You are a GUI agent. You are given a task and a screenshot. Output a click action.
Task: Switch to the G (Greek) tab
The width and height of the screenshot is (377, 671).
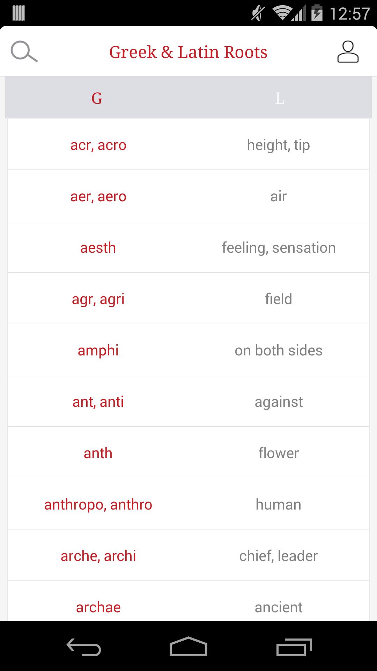[x=97, y=98]
